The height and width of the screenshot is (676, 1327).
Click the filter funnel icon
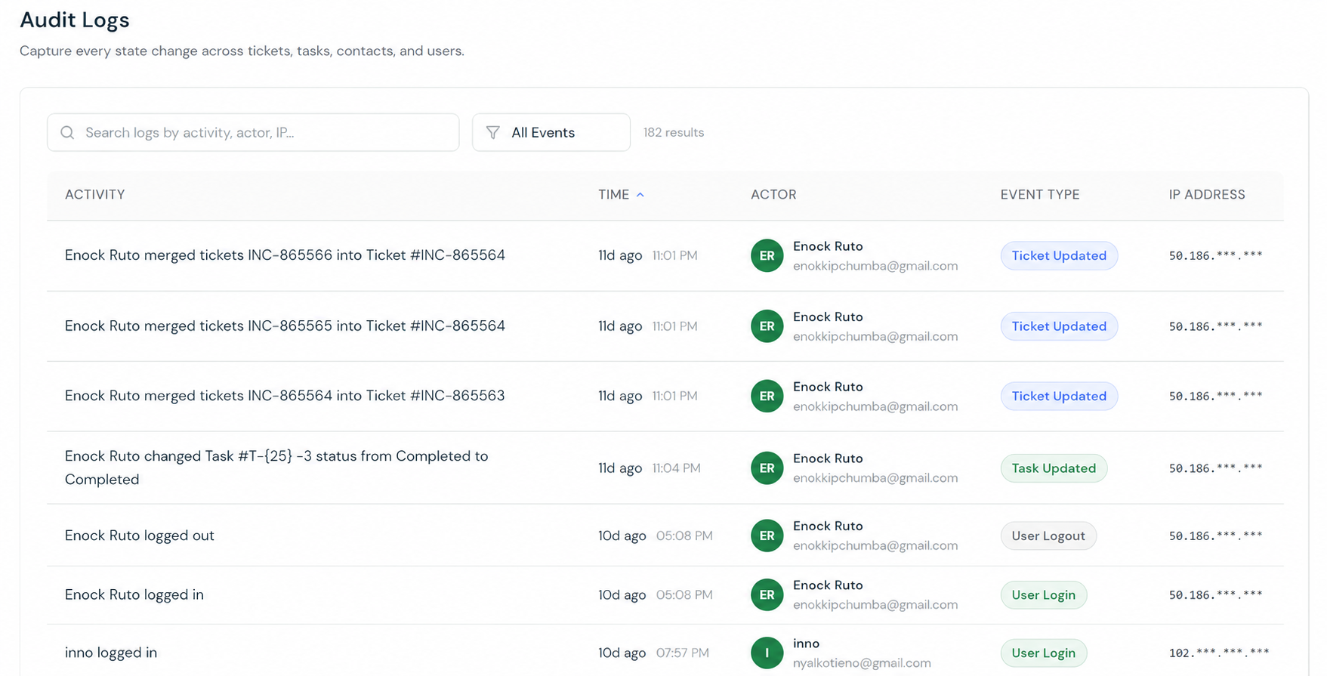pos(492,133)
